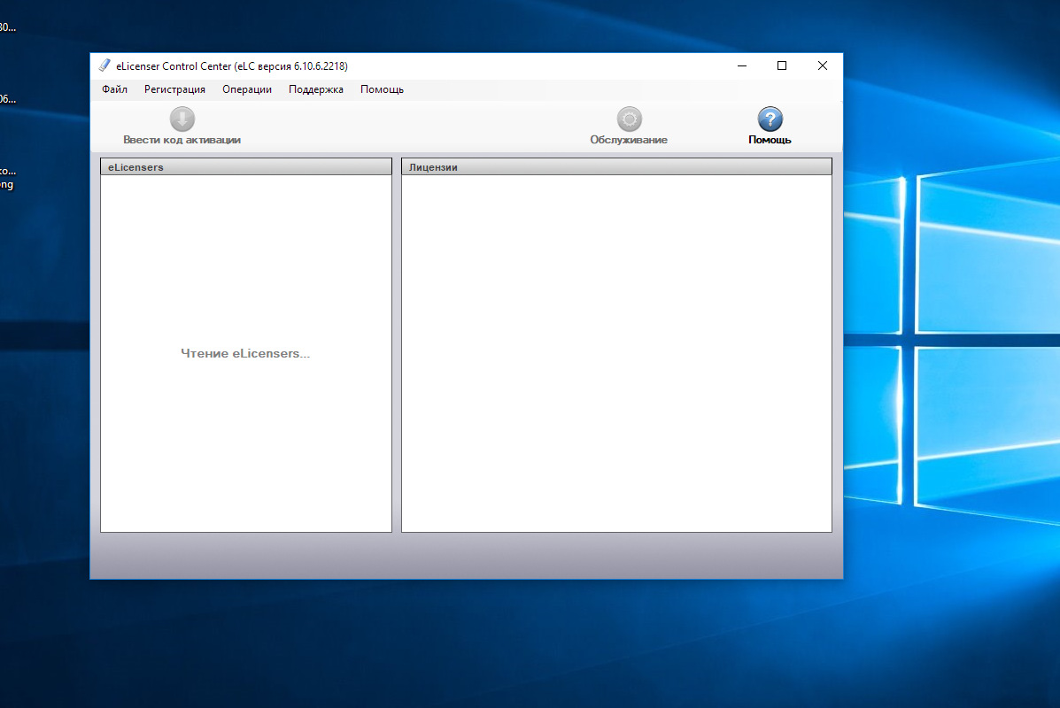Click the download arrow icon for activation code
The height and width of the screenshot is (708, 1060).
182,119
